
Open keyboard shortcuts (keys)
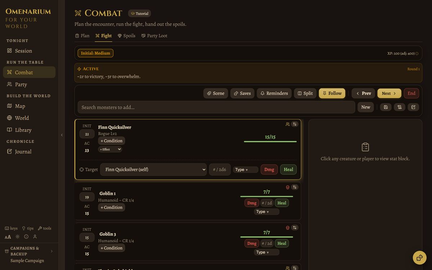click(x=11, y=228)
